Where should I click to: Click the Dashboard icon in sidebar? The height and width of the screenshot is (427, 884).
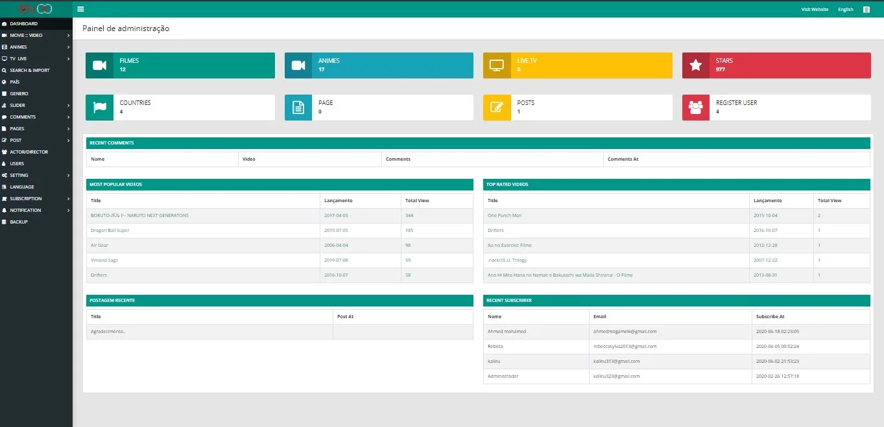click(x=5, y=24)
